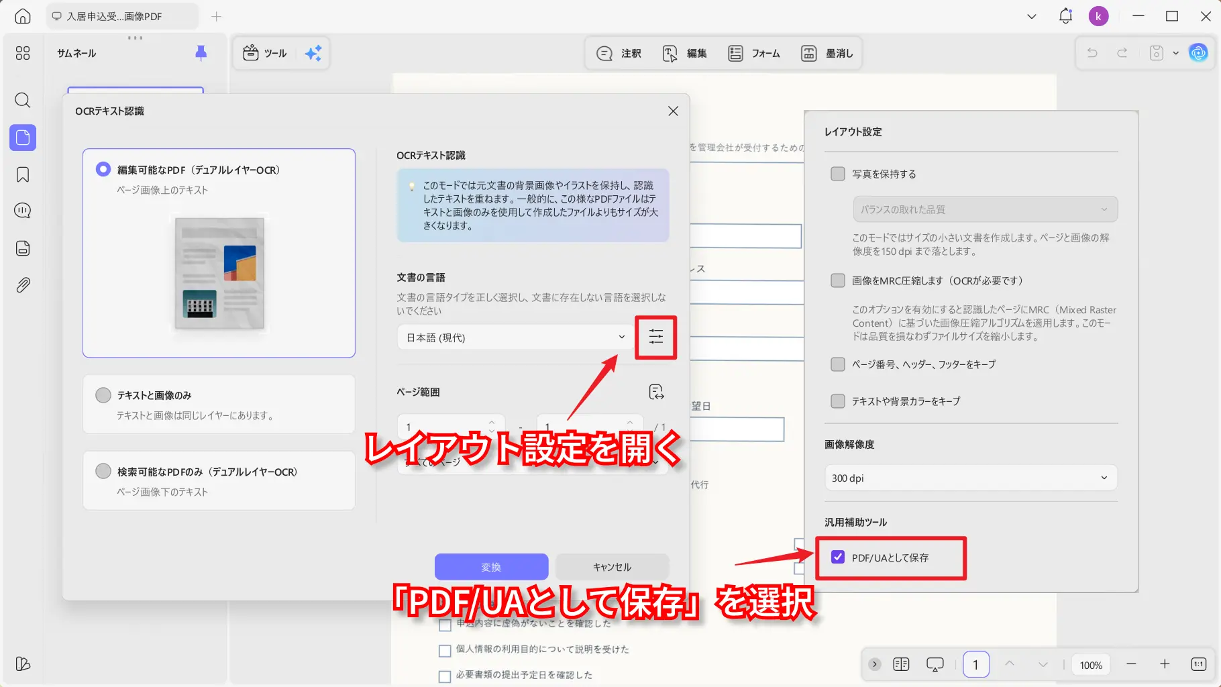Click the 変換 button

491,567
